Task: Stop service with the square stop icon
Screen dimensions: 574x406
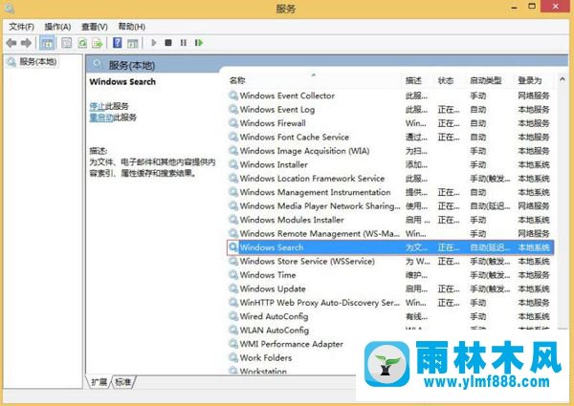Action: click(168, 43)
